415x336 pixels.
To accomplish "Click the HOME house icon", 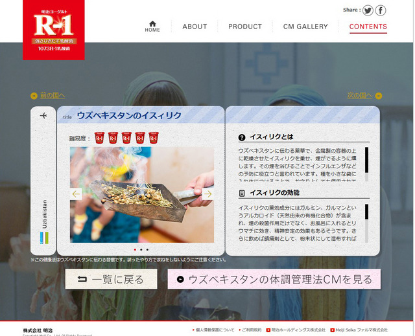I will click(152, 24).
